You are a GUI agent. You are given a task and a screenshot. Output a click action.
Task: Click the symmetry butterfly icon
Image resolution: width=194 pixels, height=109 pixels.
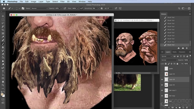(x=120, y=8)
